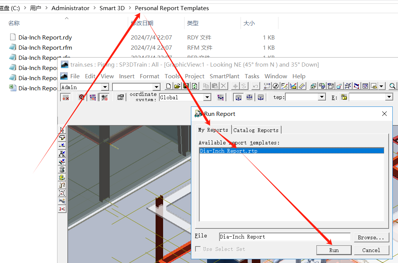
Task: Click the Cancel button in Run Report
Action: coord(371,250)
